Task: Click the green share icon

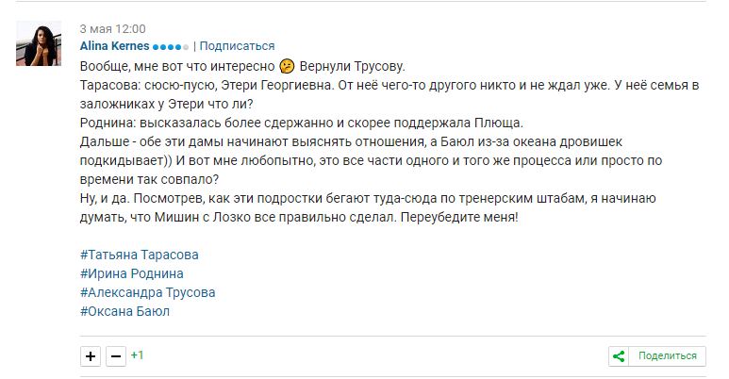Action: (x=620, y=356)
